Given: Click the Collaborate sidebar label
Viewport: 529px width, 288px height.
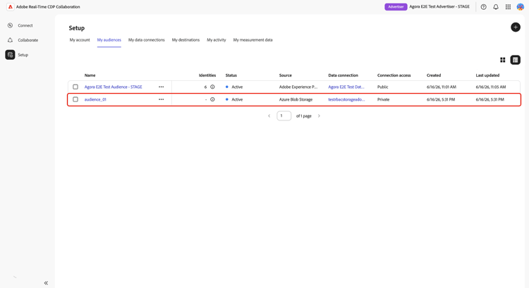Looking at the screenshot, I should click(28, 40).
